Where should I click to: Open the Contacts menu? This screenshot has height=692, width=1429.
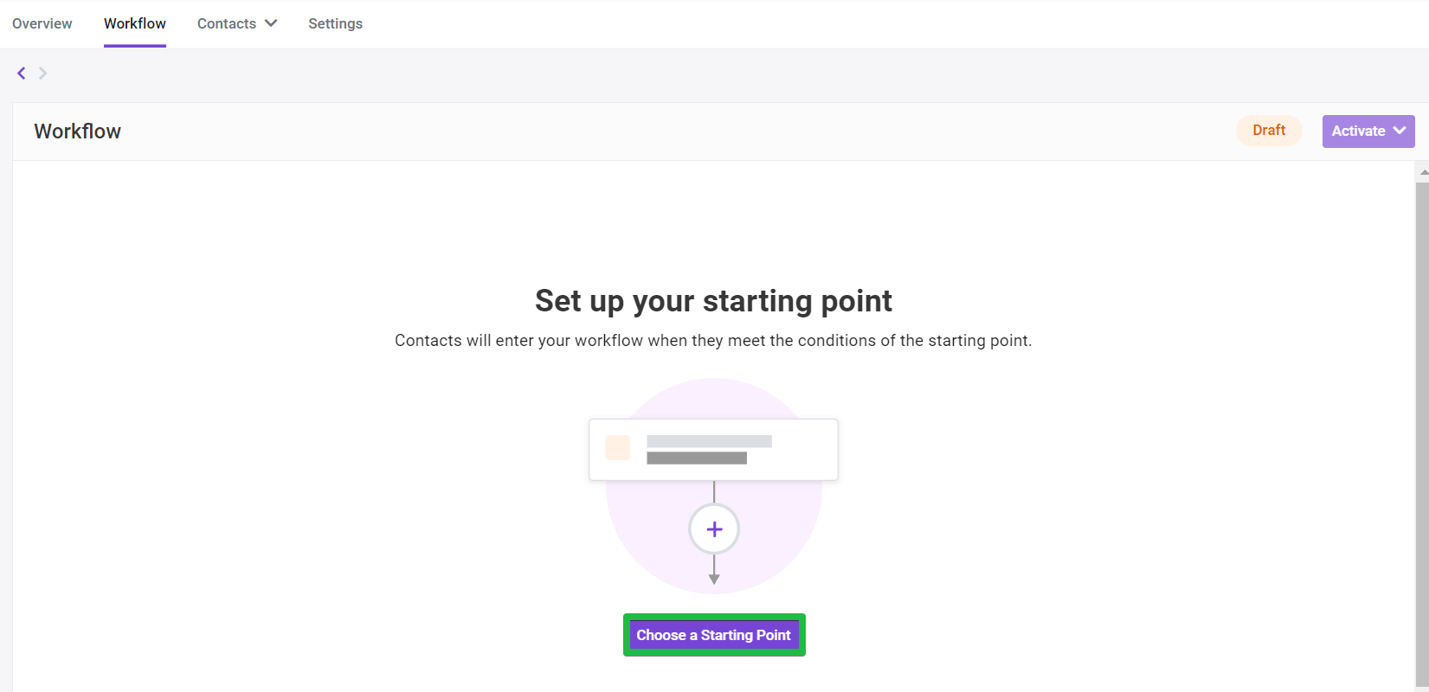pyautogui.click(x=236, y=23)
